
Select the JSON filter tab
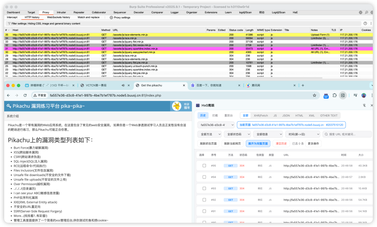point(286,115)
